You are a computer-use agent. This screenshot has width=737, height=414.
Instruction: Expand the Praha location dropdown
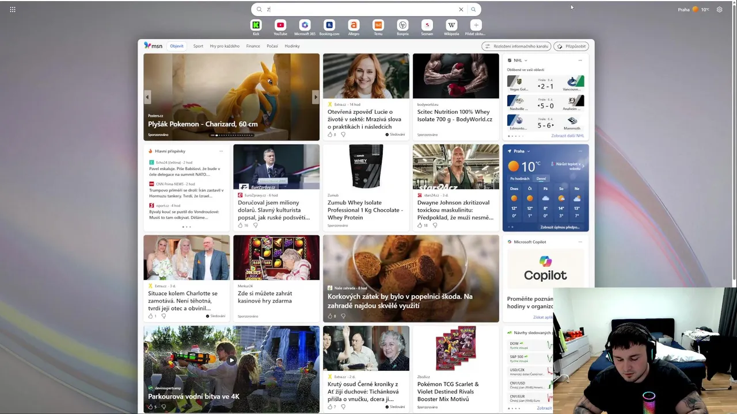(529, 151)
